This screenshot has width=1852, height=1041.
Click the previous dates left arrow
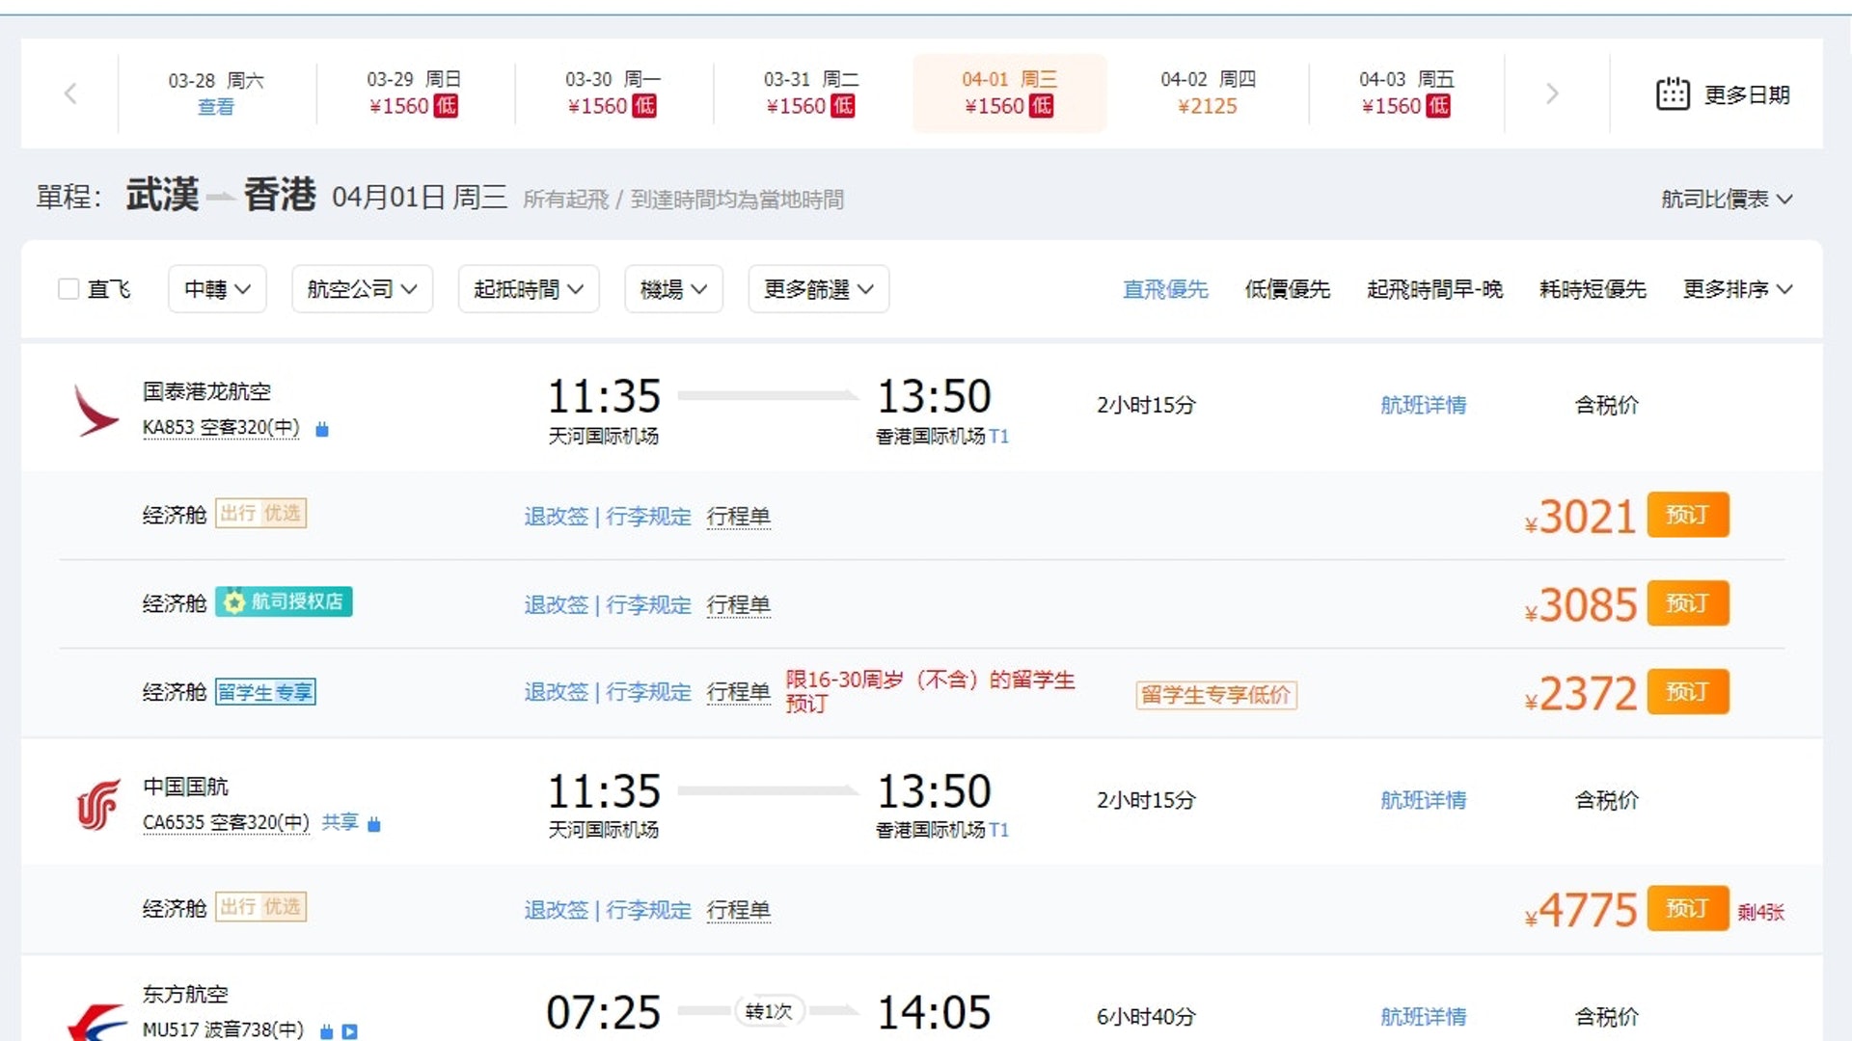(69, 93)
